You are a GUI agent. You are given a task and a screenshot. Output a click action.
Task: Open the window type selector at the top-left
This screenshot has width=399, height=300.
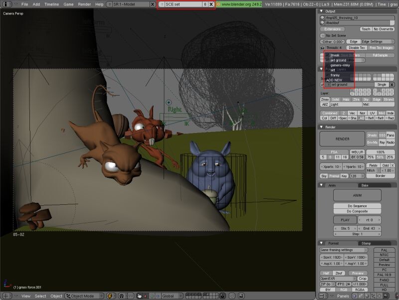(6, 4)
